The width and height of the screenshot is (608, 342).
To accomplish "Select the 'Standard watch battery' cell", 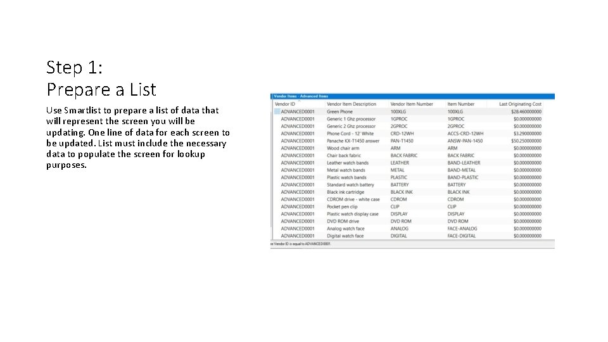I will pos(350,185).
